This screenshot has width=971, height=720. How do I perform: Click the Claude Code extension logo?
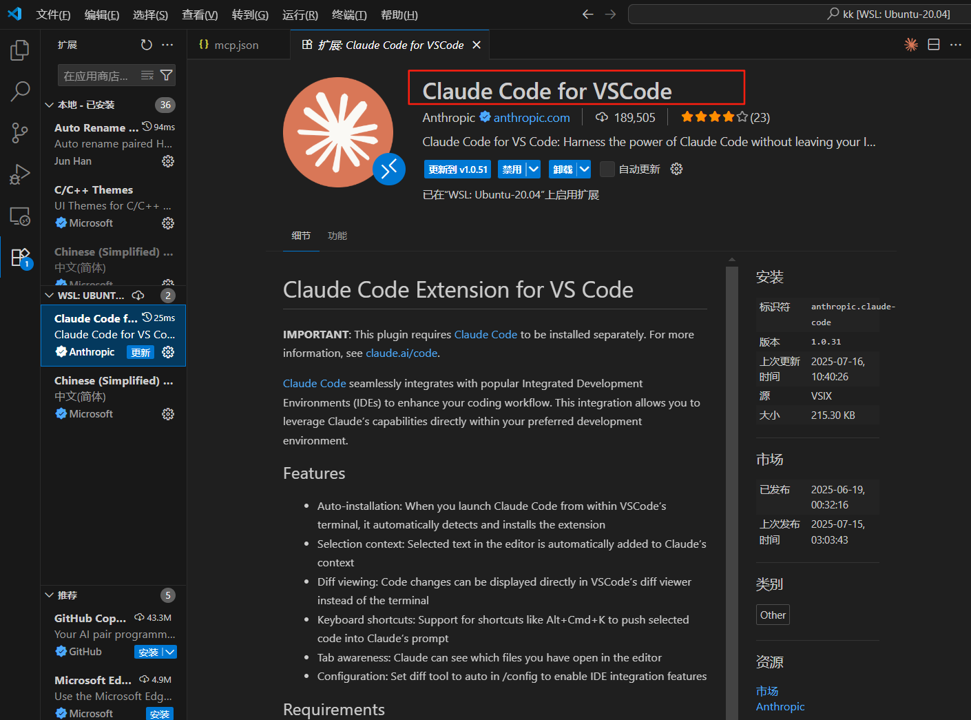(x=338, y=132)
